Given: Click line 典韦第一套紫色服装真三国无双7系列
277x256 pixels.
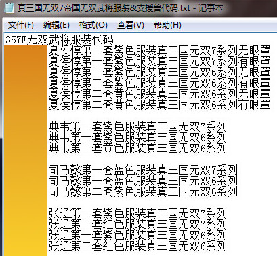Looking at the screenshot, I should pos(137,126).
